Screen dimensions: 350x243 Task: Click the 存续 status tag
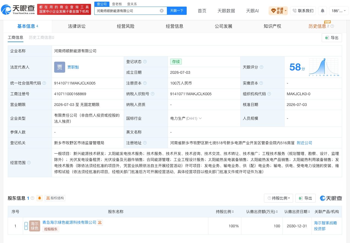[176, 62]
